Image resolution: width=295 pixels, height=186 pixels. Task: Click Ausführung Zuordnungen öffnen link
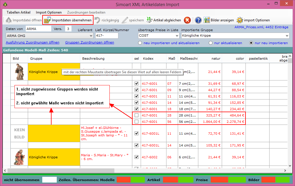32,42
